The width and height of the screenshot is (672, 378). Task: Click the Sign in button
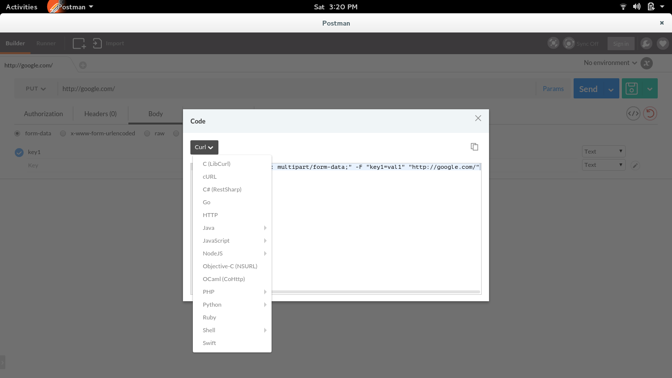pyautogui.click(x=621, y=43)
